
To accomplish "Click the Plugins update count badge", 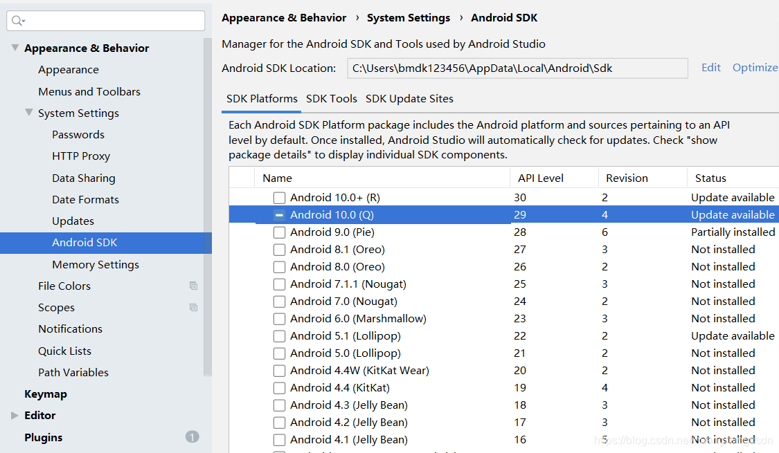I will pos(192,436).
